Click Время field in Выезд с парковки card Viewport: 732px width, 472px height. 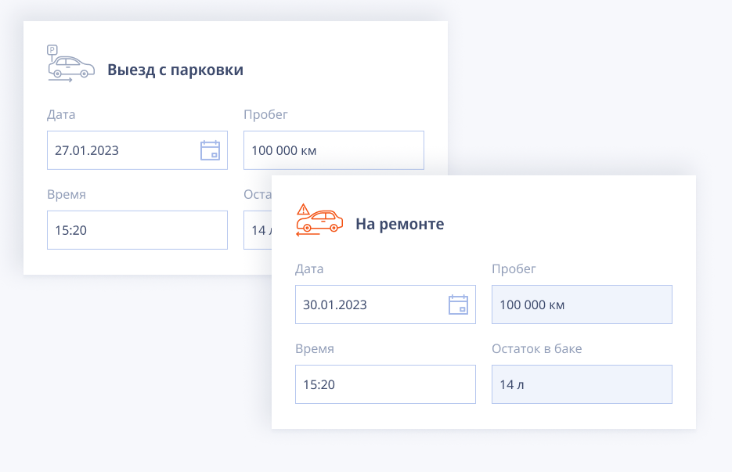[x=137, y=230]
